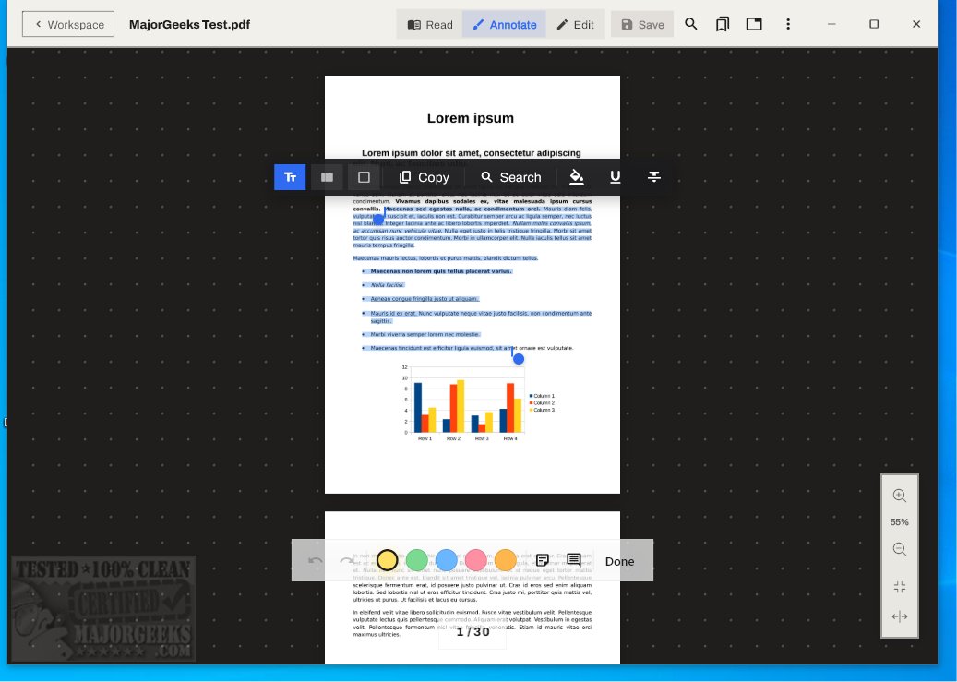Select the column selection mode icon
This screenshot has width=957, height=682.
(x=327, y=177)
